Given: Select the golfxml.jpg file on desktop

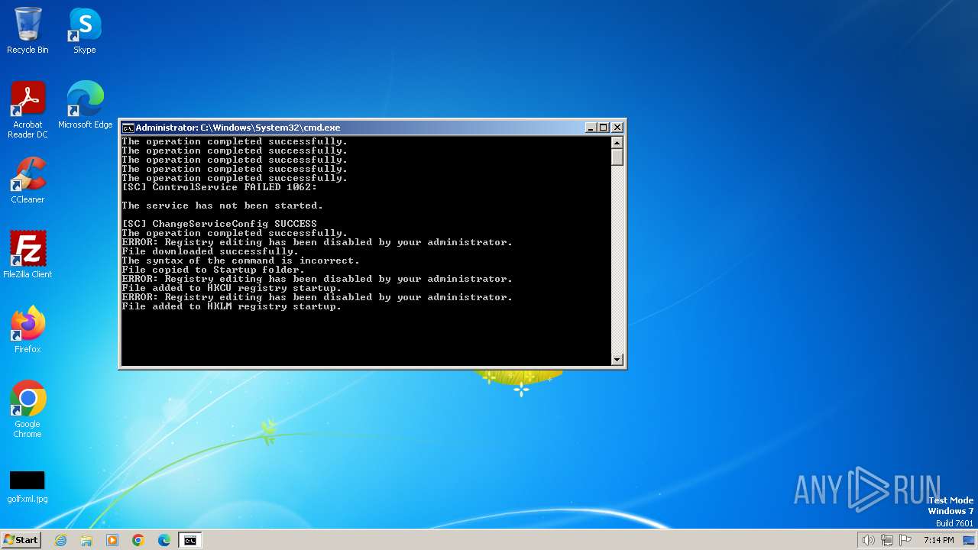Looking at the screenshot, I should click(x=28, y=487).
